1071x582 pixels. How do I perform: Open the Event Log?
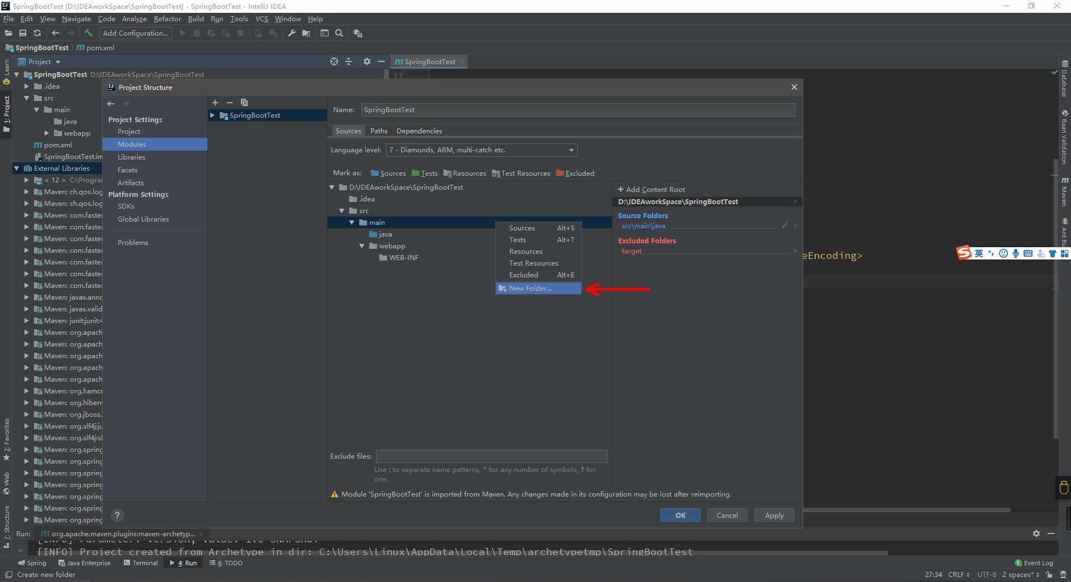point(1034,563)
